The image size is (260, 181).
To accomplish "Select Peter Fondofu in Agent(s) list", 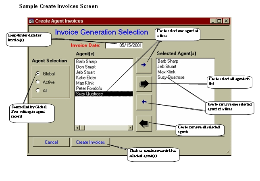I will tap(104, 88).
